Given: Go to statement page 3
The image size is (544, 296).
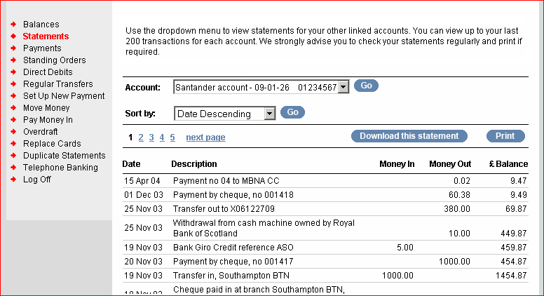Looking at the screenshot, I should [x=151, y=137].
